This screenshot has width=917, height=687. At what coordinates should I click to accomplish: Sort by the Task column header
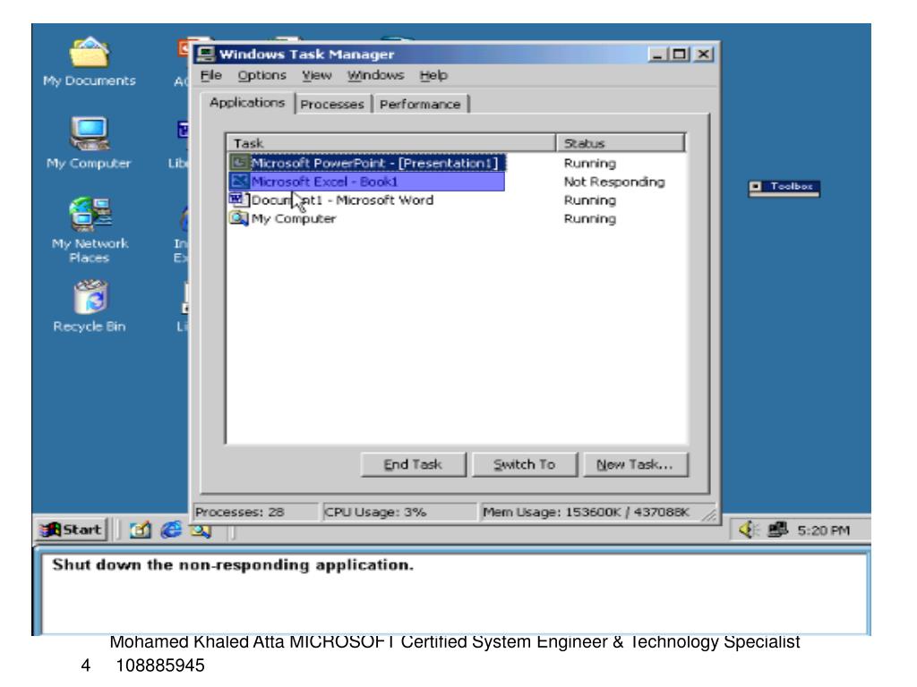[390, 143]
